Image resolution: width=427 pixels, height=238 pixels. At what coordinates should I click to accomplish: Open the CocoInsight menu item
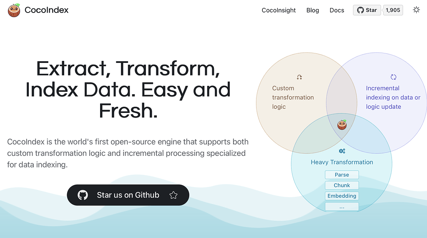pos(279,10)
